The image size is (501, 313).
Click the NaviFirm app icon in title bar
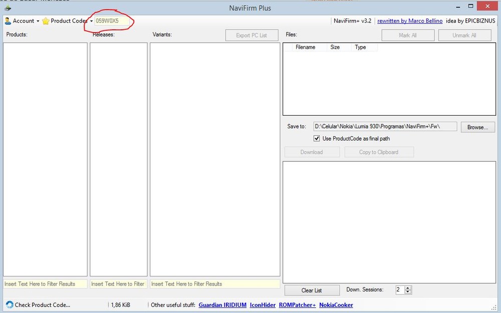(x=8, y=8)
